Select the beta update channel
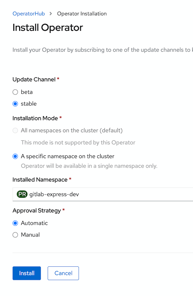Image resolution: width=193 pixels, height=296 pixels. (15, 92)
